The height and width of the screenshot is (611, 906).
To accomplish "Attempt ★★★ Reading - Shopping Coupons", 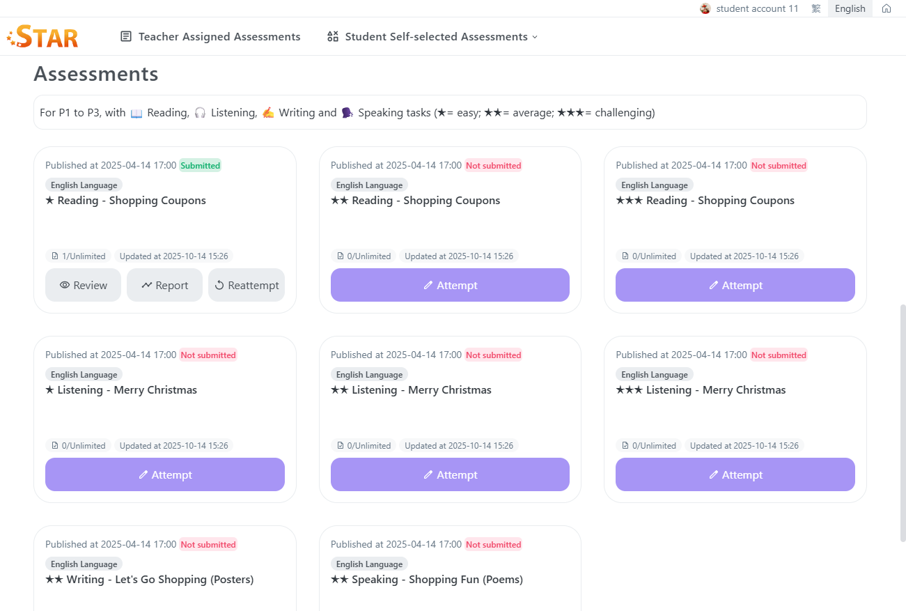I will tap(735, 285).
